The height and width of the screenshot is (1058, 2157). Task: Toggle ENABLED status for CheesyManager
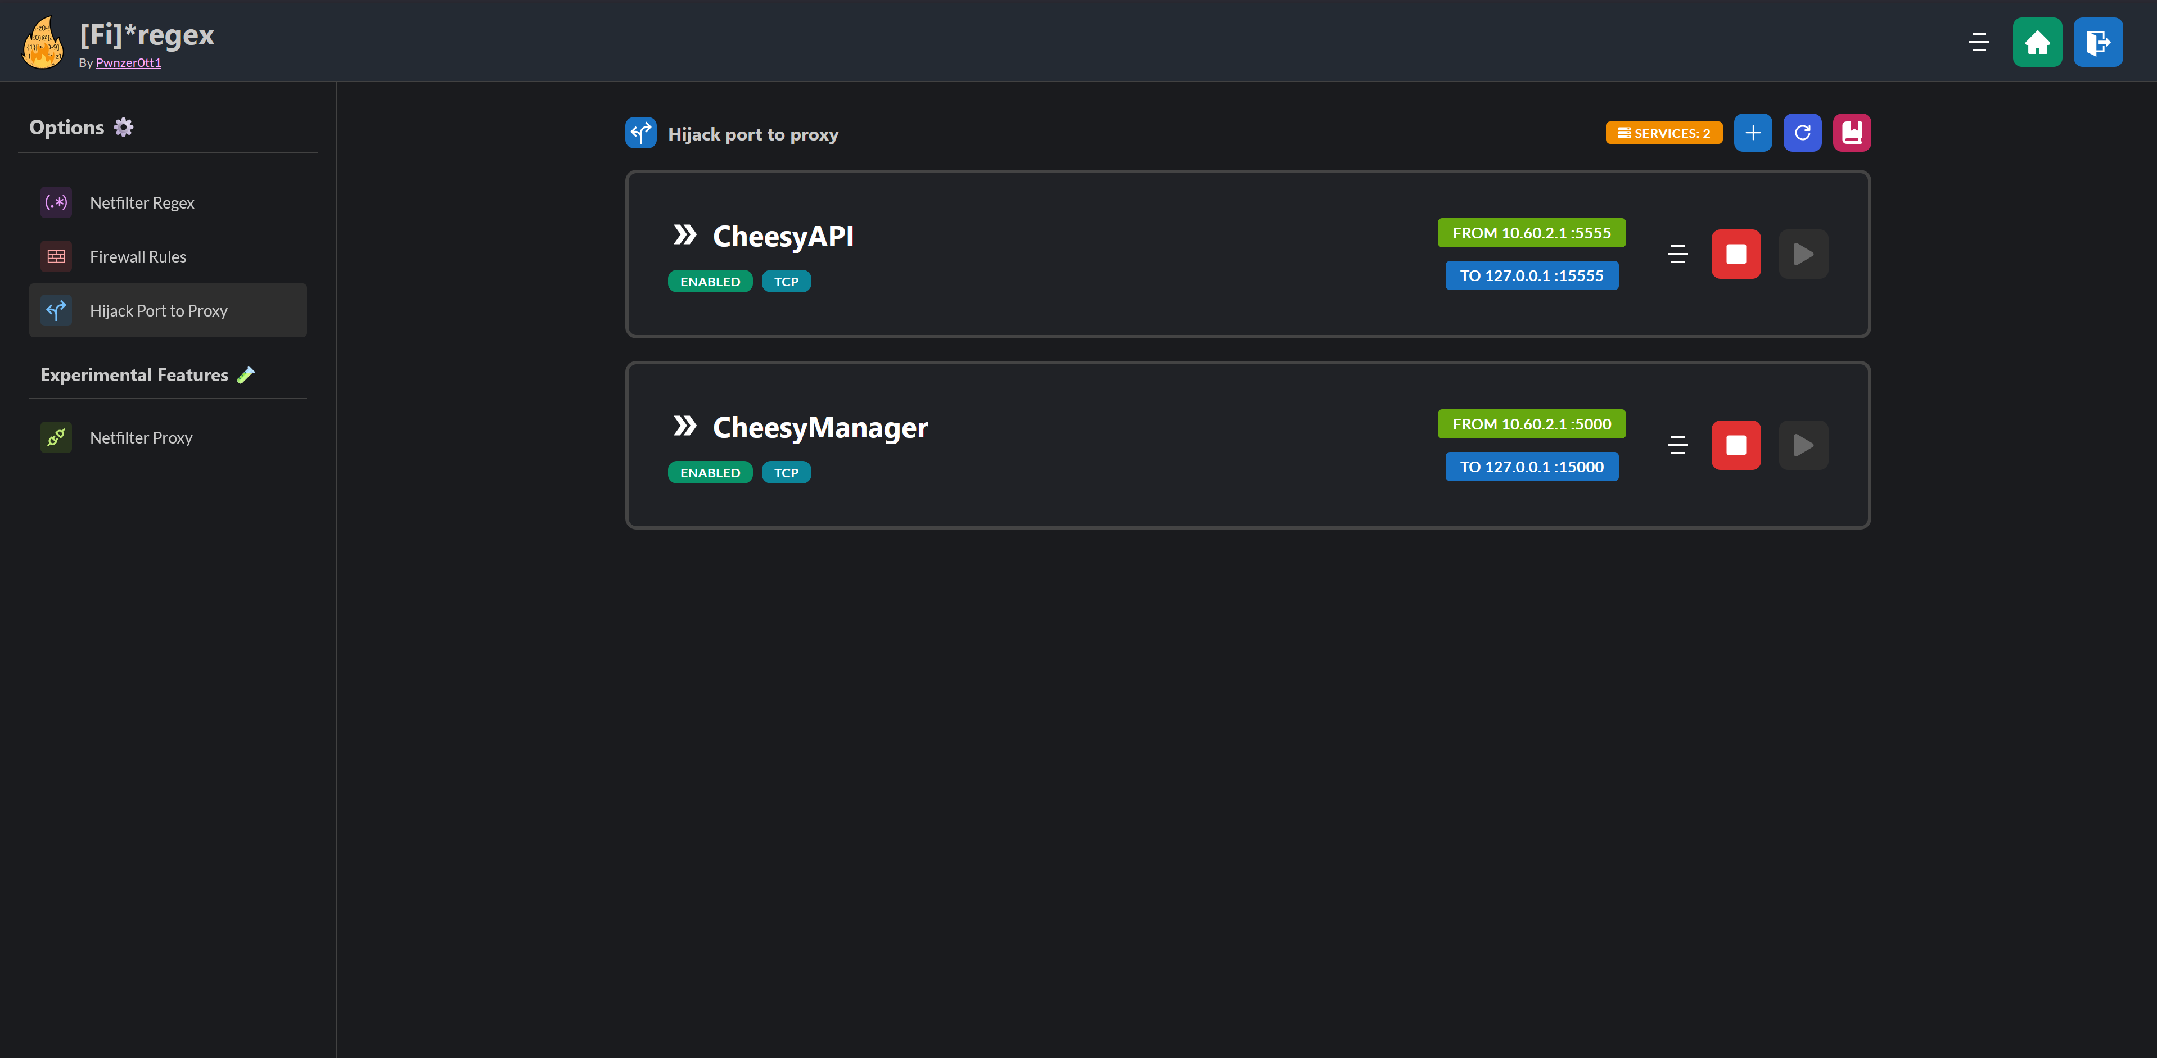709,471
